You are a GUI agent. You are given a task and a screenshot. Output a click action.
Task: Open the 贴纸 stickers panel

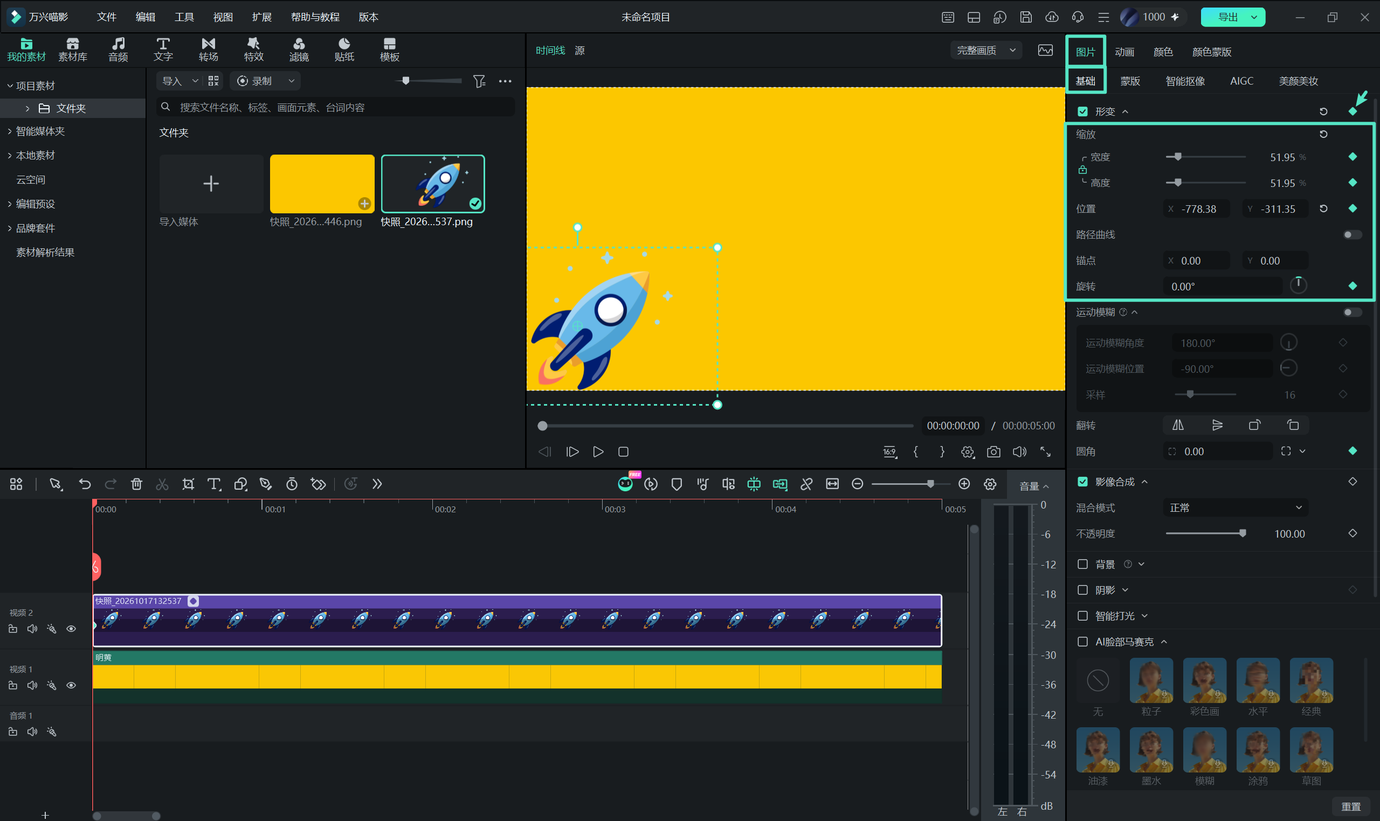(x=344, y=49)
